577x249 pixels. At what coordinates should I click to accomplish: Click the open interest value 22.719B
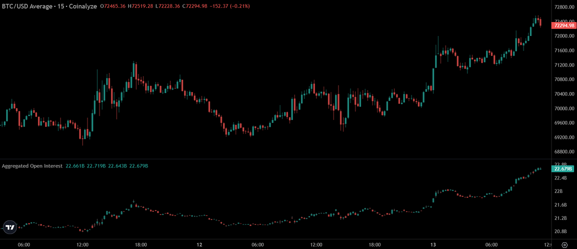[x=96, y=166]
